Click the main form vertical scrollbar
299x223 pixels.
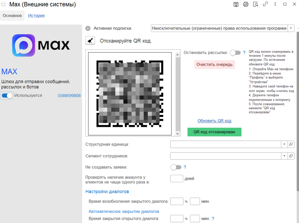[x=298, y=112]
